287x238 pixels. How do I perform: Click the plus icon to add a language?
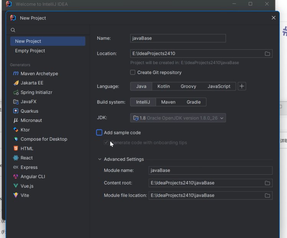242,86
